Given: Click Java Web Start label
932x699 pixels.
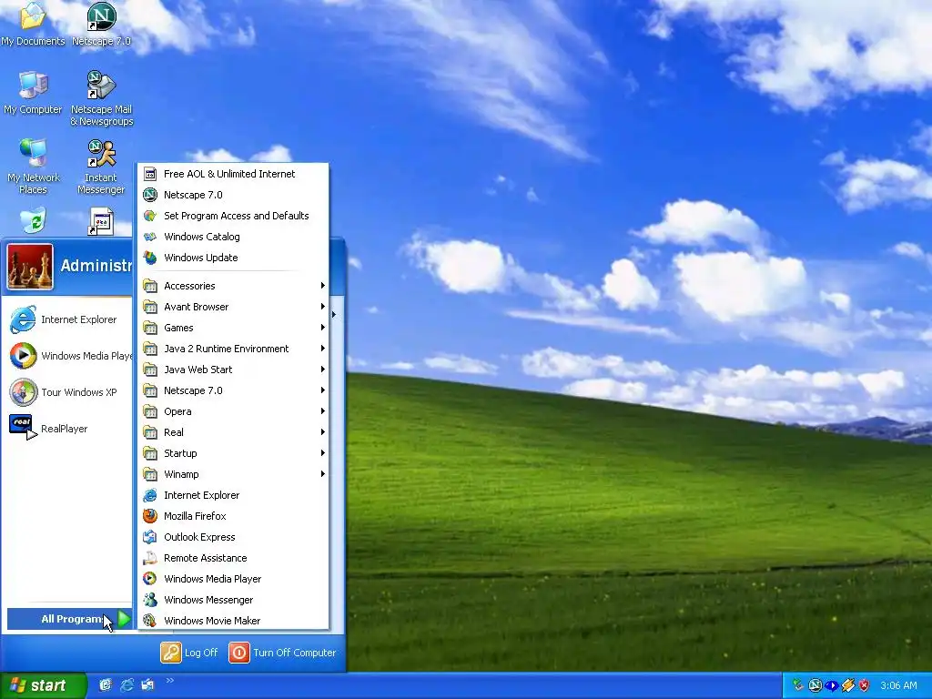Looking at the screenshot, I should tap(198, 370).
